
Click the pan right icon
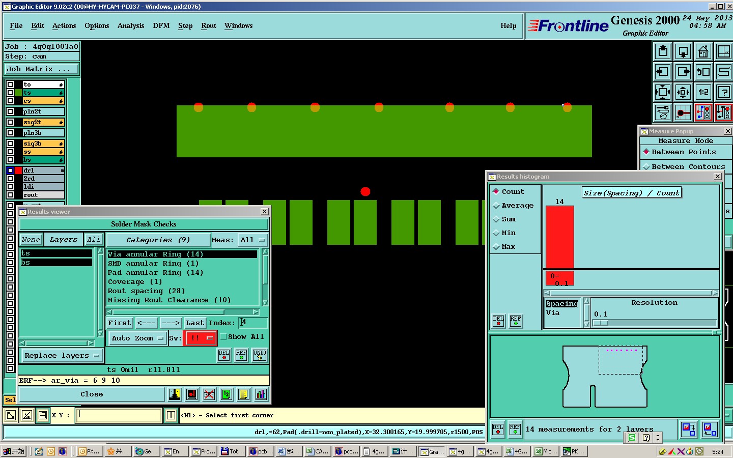[x=683, y=72]
